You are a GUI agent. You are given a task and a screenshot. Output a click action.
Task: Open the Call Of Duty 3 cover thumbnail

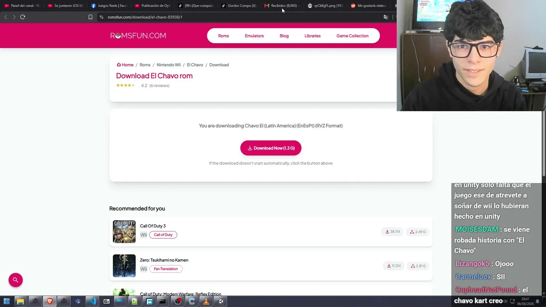tap(124, 232)
